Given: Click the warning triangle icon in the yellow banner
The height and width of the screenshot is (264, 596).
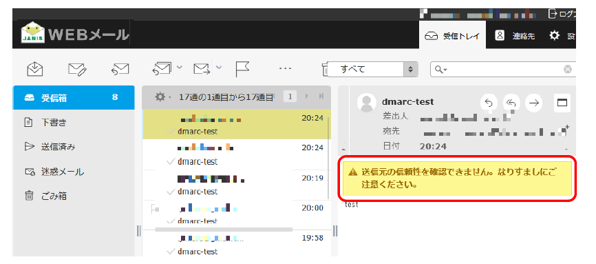Looking at the screenshot, I should tap(353, 172).
